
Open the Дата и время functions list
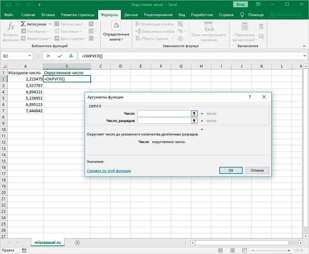pyautogui.click(x=70, y=39)
